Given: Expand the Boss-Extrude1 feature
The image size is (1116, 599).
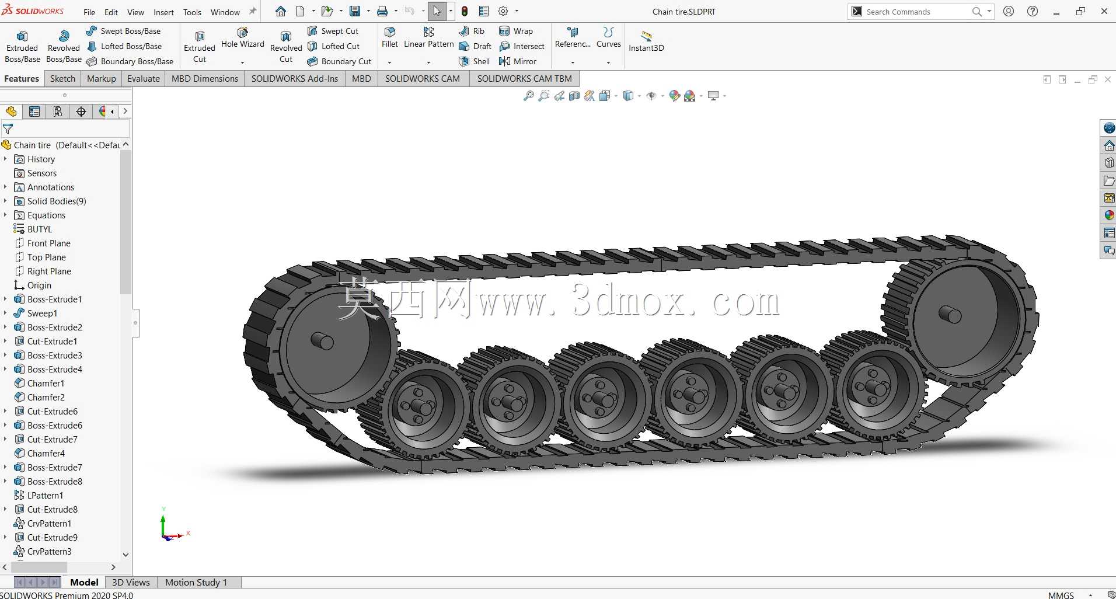Looking at the screenshot, I should coord(5,299).
